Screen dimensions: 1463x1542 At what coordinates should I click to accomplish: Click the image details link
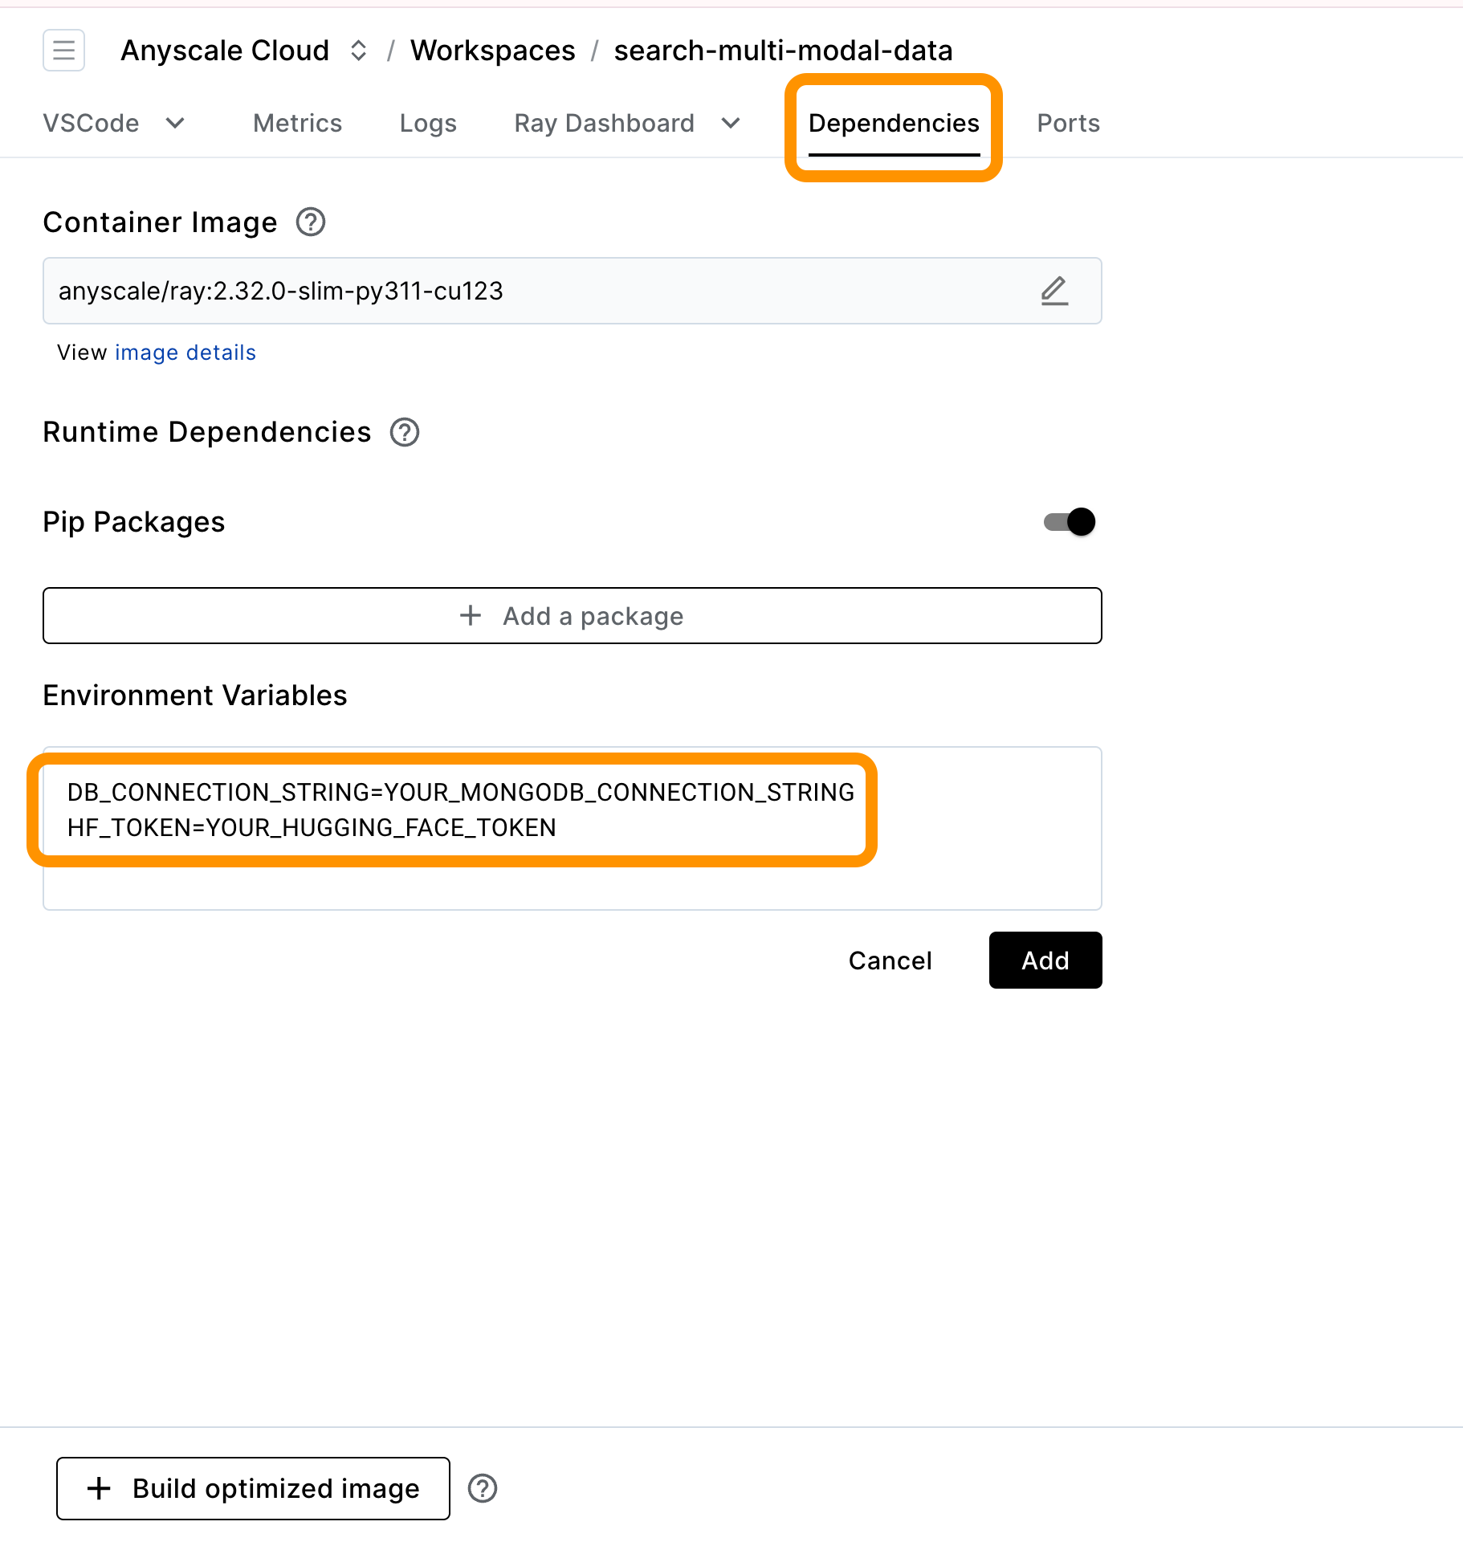[185, 353]
